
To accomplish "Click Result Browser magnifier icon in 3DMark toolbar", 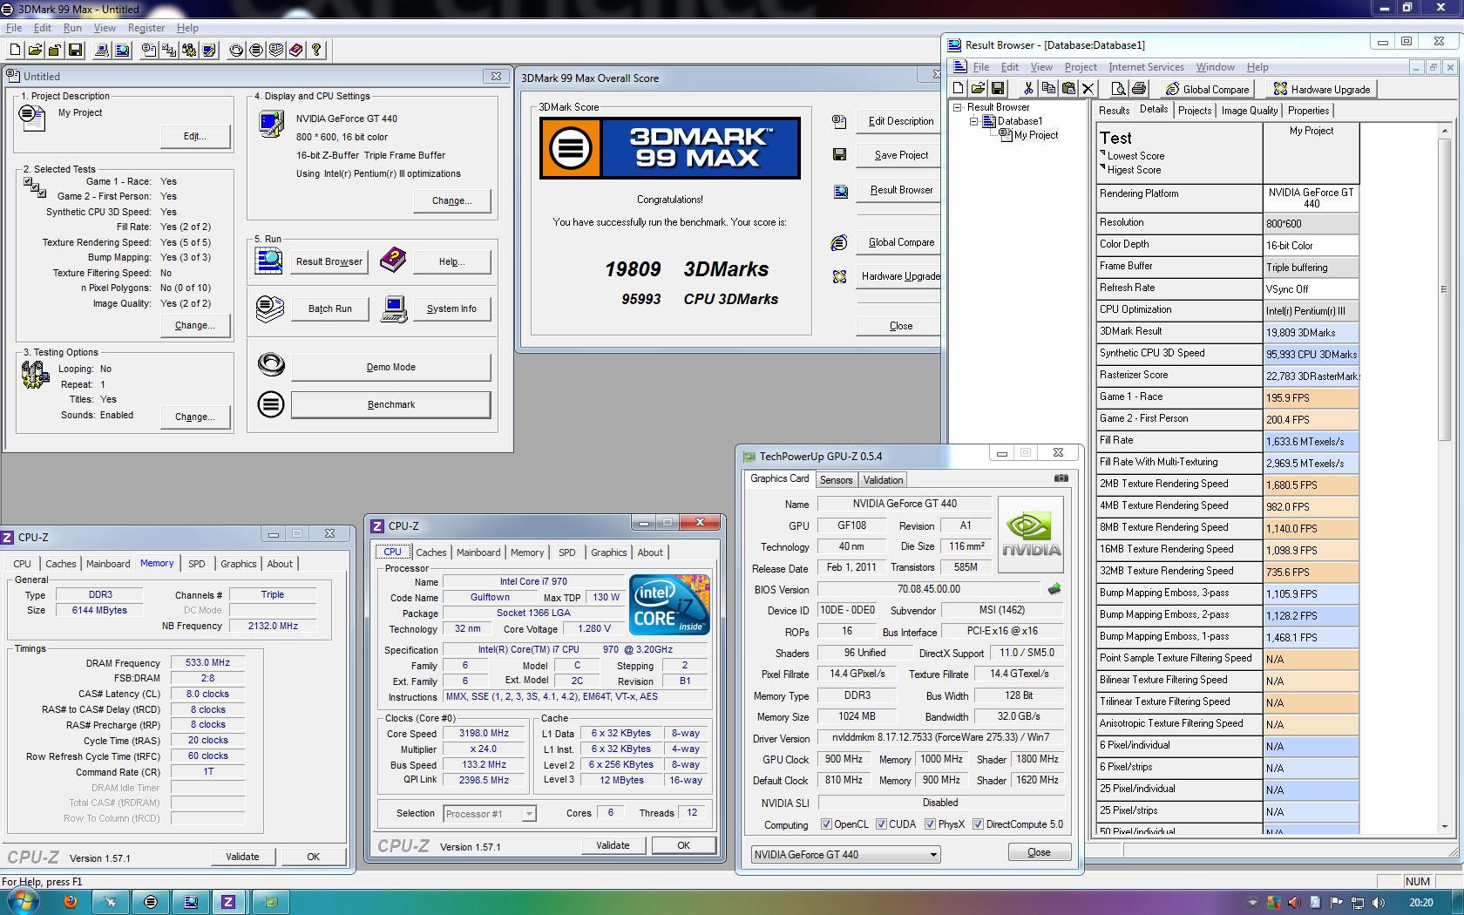I will [122, 51].
